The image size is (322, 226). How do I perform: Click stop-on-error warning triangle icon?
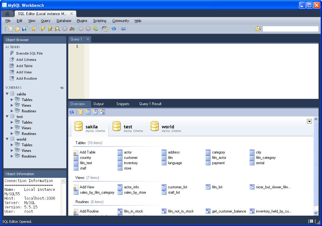(72, 29)
